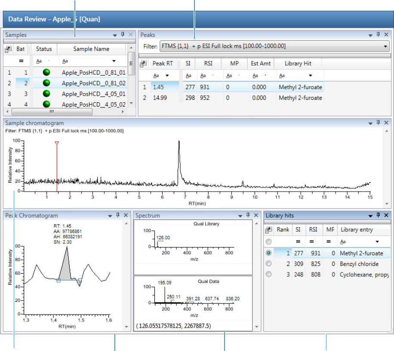Pin the Spectrum panel
The height and width of the screenshot is (351, 394).
pos(247,215)
